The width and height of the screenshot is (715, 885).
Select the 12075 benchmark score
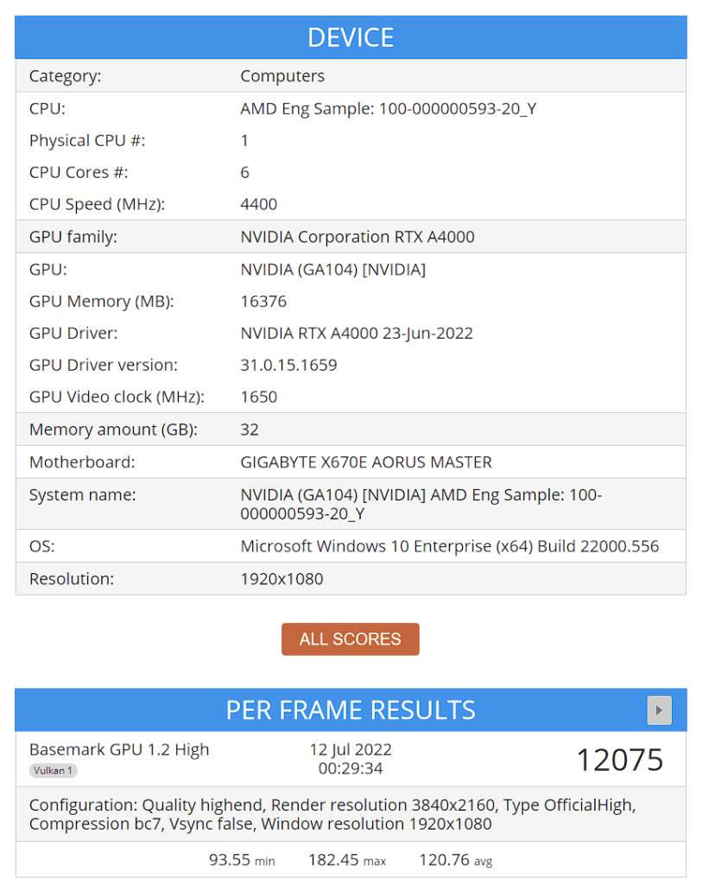[620, 760]
